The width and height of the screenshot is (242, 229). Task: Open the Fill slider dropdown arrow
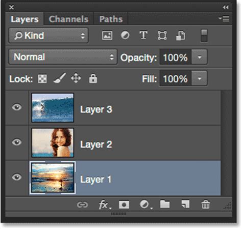pyautogui.click(x=199, y=78)
